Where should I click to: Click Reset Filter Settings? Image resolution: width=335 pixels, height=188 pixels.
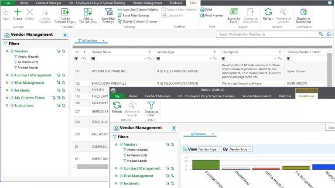[133, 16]
